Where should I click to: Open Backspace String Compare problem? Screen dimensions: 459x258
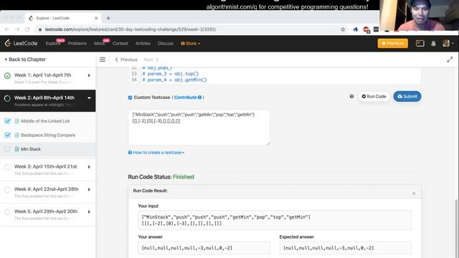[x=48, y=135]
